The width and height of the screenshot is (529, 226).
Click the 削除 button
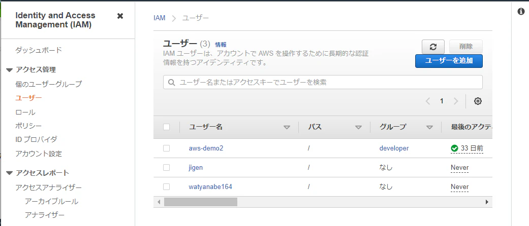coord(466,47)
